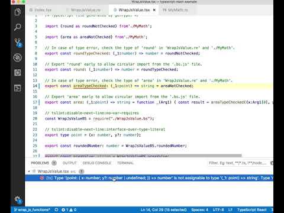The image size is (284, 213).
Task: Click the red error icon in Problems row
Action: click(42, 178)
